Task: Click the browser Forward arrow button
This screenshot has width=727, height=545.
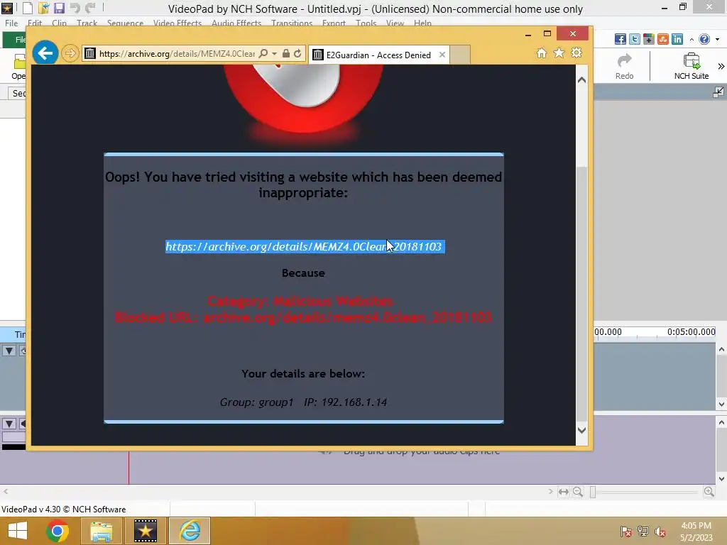Action: point(70,54)
